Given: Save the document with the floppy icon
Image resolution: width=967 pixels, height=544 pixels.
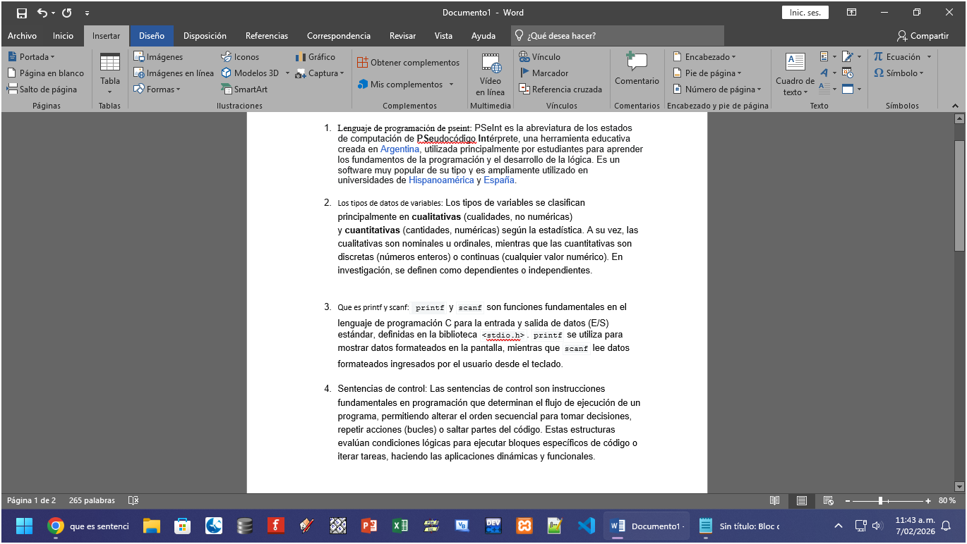Looking at the screenshot, I should 21,13.
